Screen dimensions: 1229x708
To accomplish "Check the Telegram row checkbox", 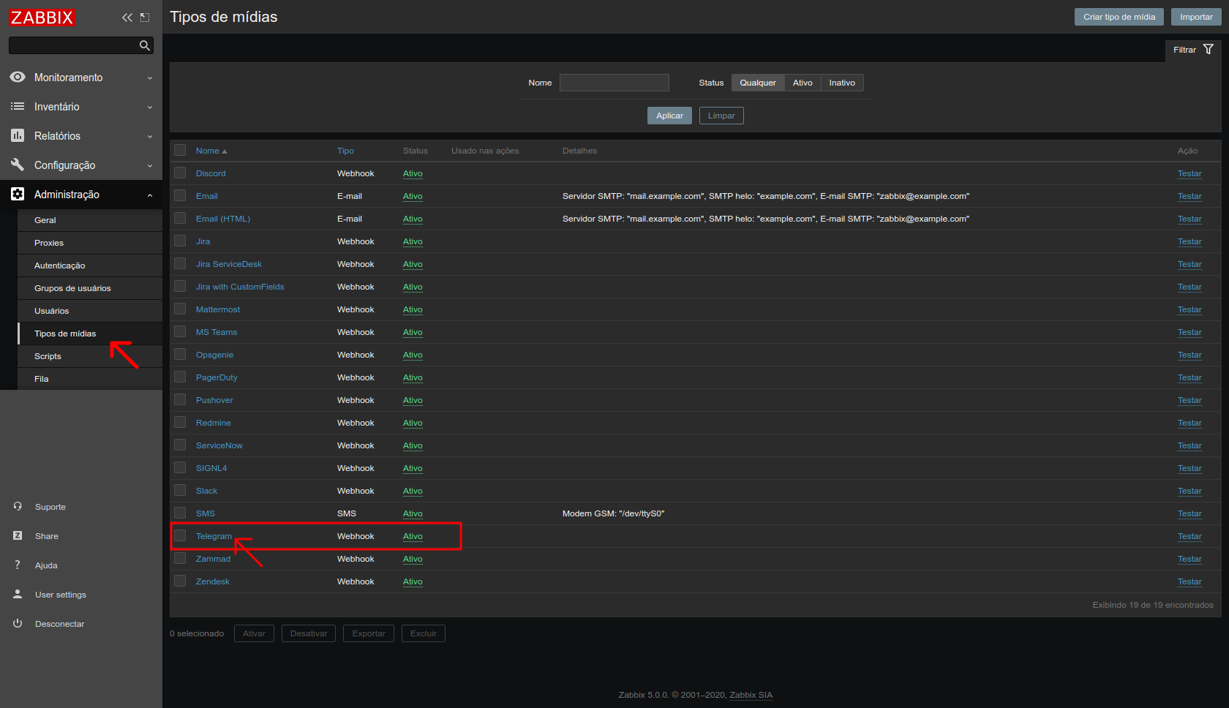I will 180,535.
